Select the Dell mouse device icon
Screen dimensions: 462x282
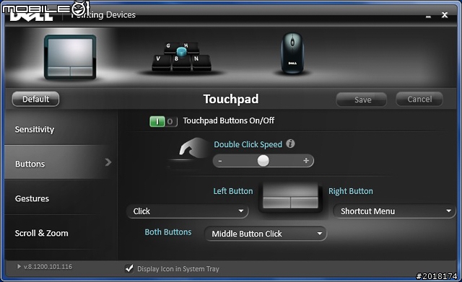[x=292, y=53]
